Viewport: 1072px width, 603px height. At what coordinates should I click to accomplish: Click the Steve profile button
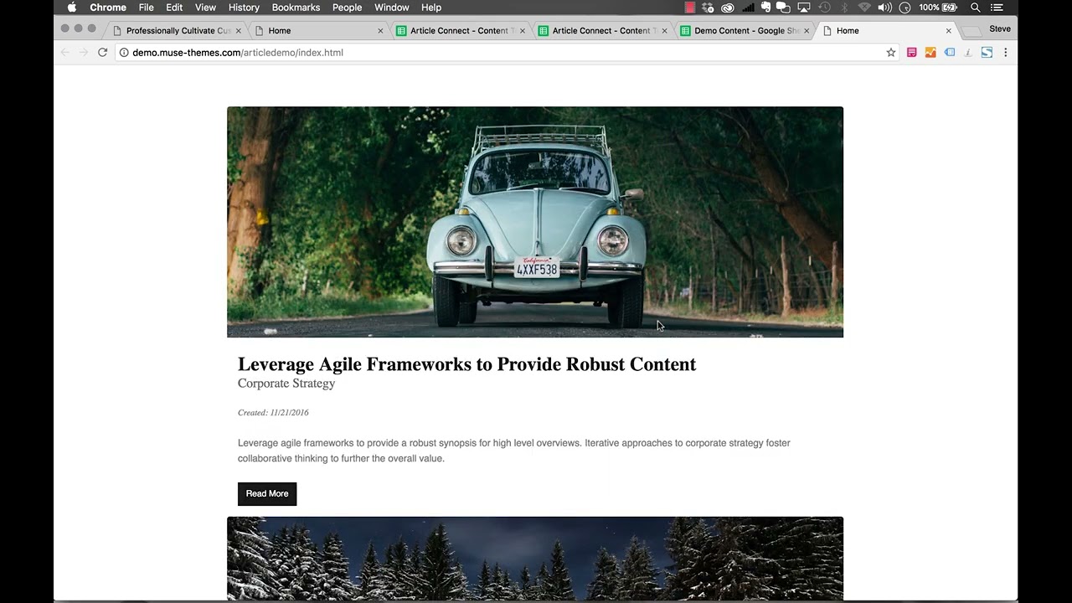999,28
